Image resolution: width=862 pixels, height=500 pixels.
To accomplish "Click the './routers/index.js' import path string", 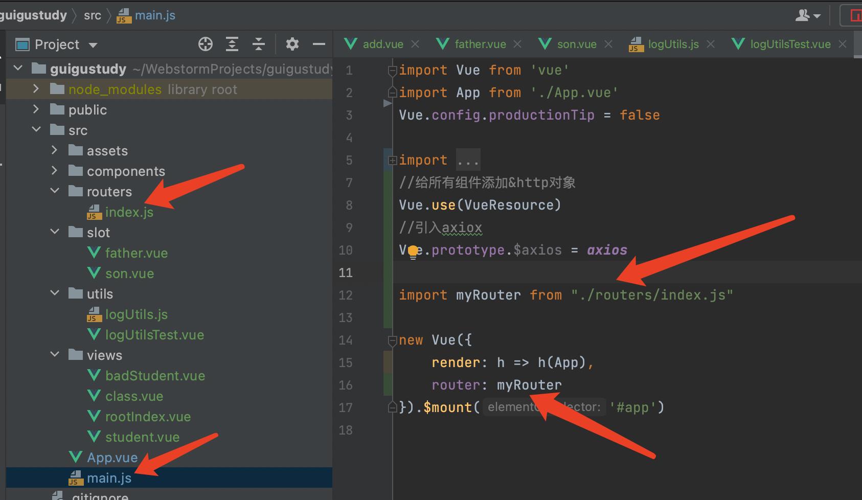I will click(652, 295).
